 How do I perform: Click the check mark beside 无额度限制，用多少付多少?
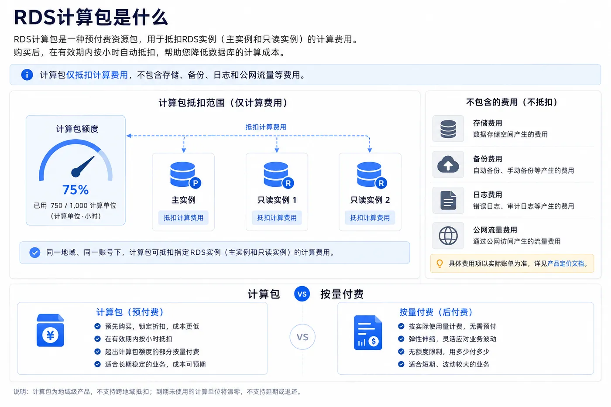401,352
